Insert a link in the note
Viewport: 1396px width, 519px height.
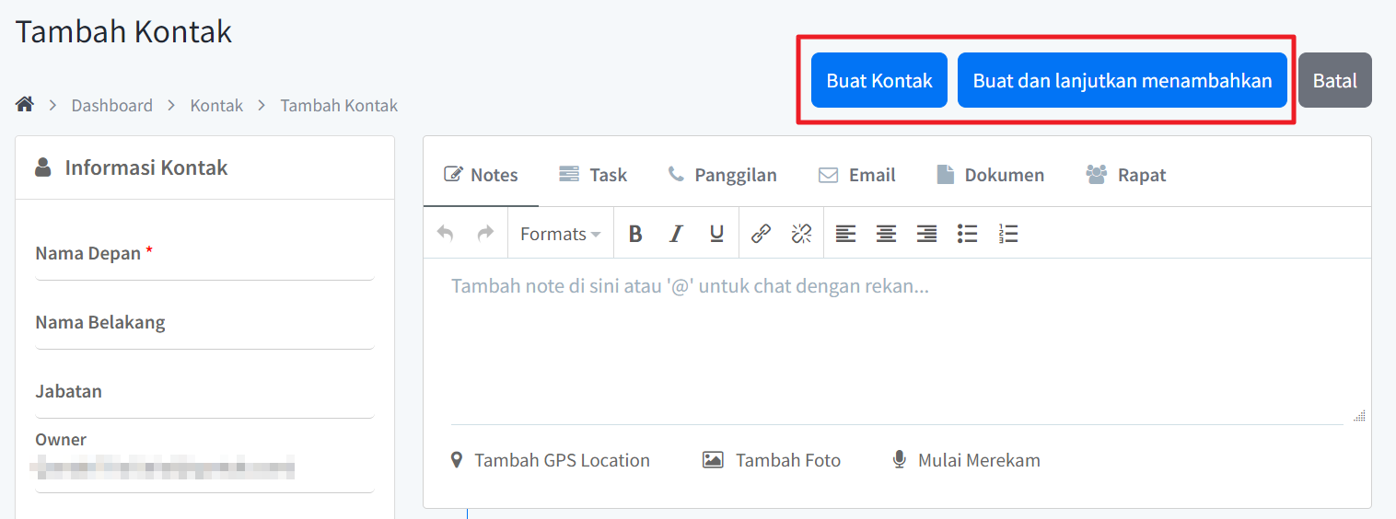761,234
